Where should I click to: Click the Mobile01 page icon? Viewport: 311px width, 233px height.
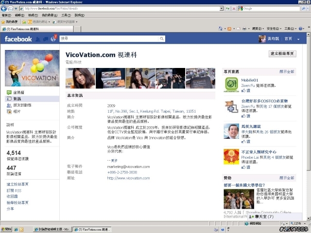pos(231,84)
